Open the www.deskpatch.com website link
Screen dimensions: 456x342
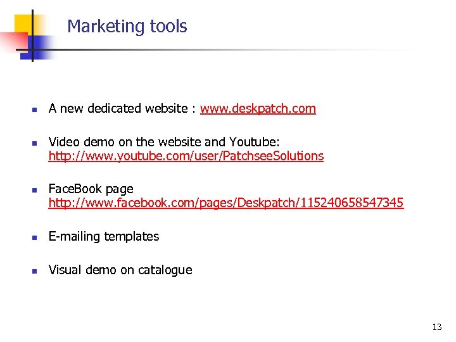258,109
